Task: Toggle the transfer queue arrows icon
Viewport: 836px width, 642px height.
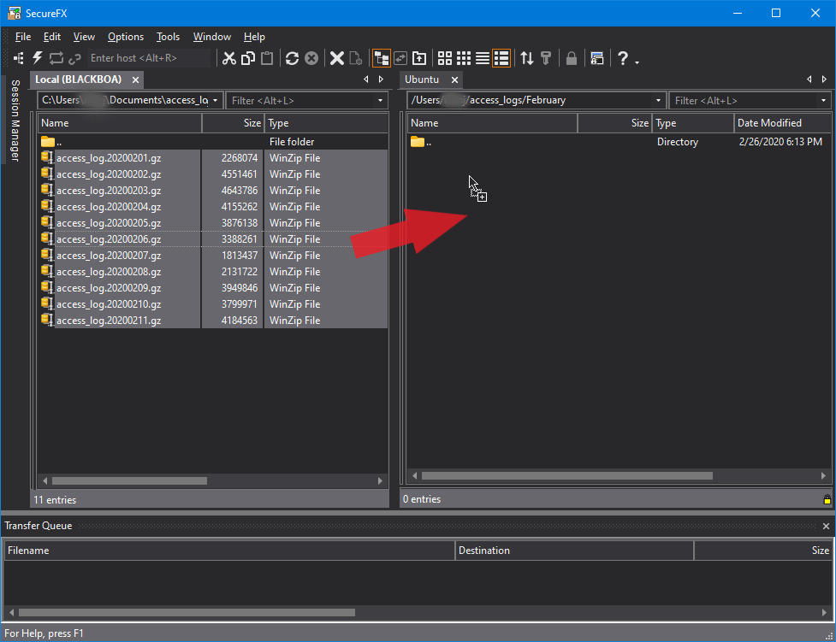Action: tap(527, 58)
